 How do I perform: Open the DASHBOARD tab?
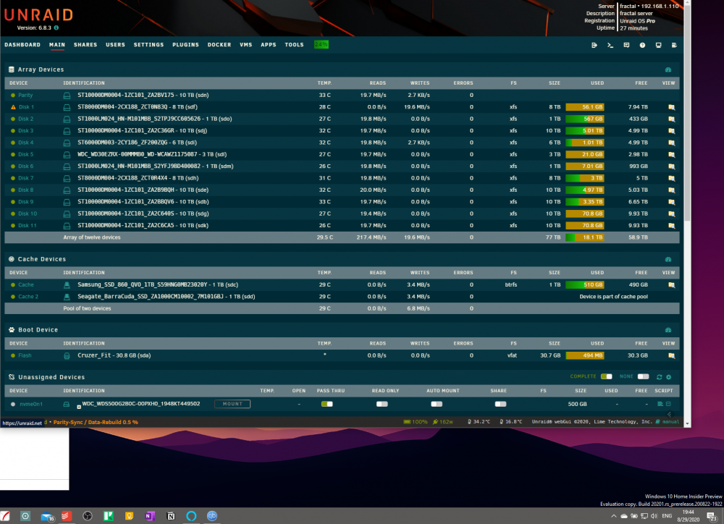(22, 45)
